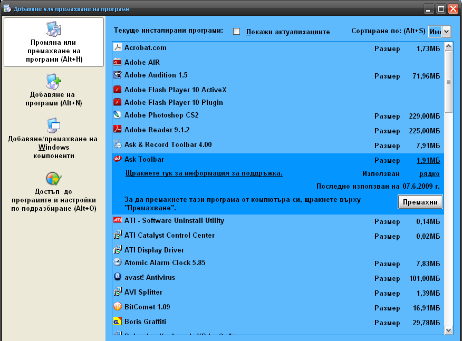Image resolution: width=462 pixels, height=341 pixels.
Task: Toggle the Покажи актуализациите checkbox
Action: point(237,32)
